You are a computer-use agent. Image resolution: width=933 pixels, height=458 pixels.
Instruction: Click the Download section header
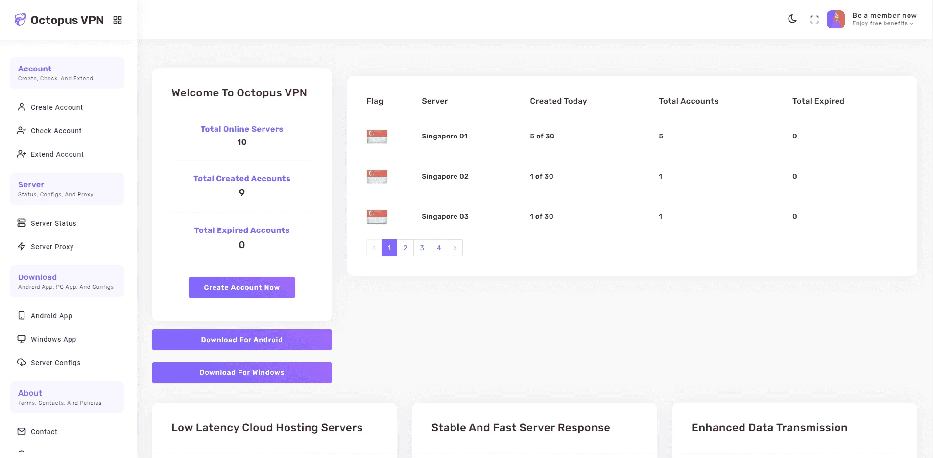click(67, 281)
